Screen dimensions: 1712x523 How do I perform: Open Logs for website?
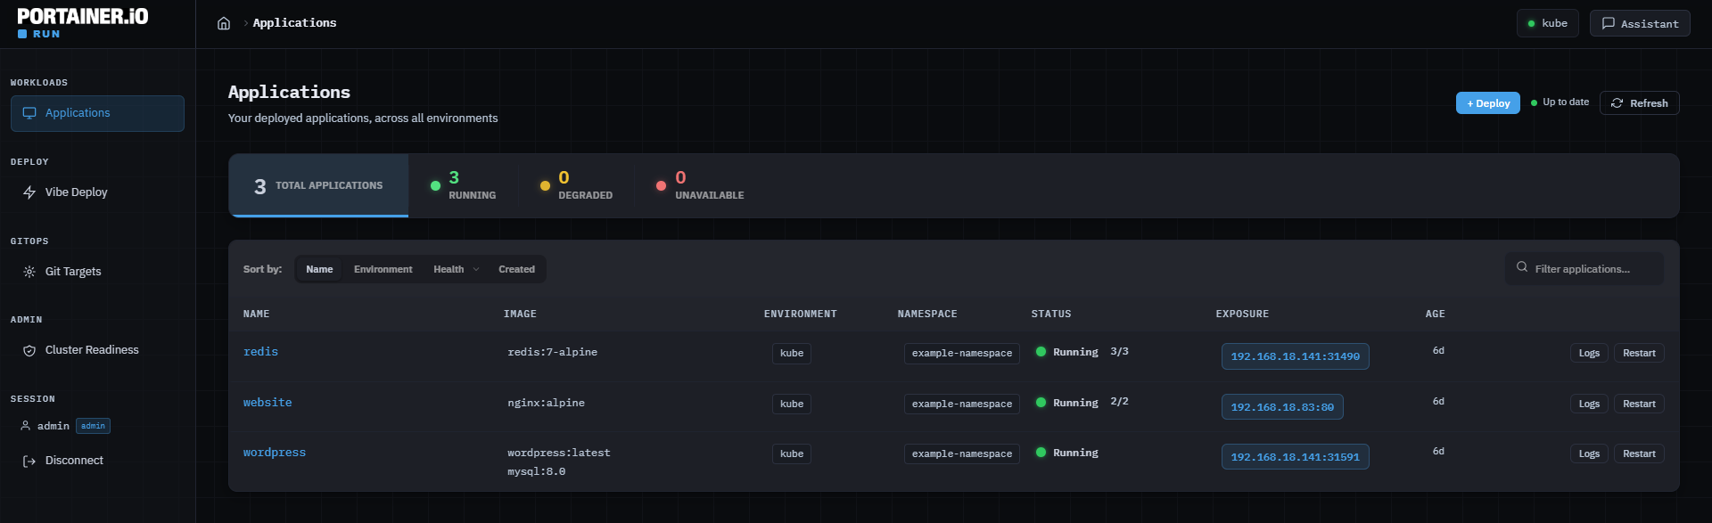pyautogui.click(x=1589, y=404)
